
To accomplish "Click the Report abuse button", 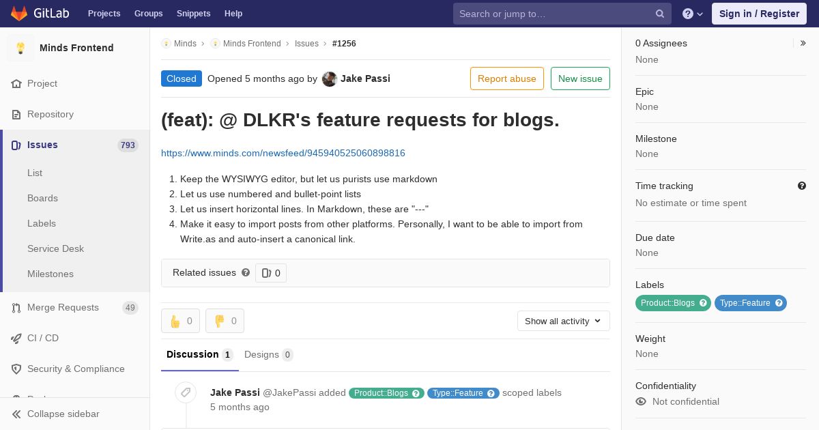I will [507, 78].
